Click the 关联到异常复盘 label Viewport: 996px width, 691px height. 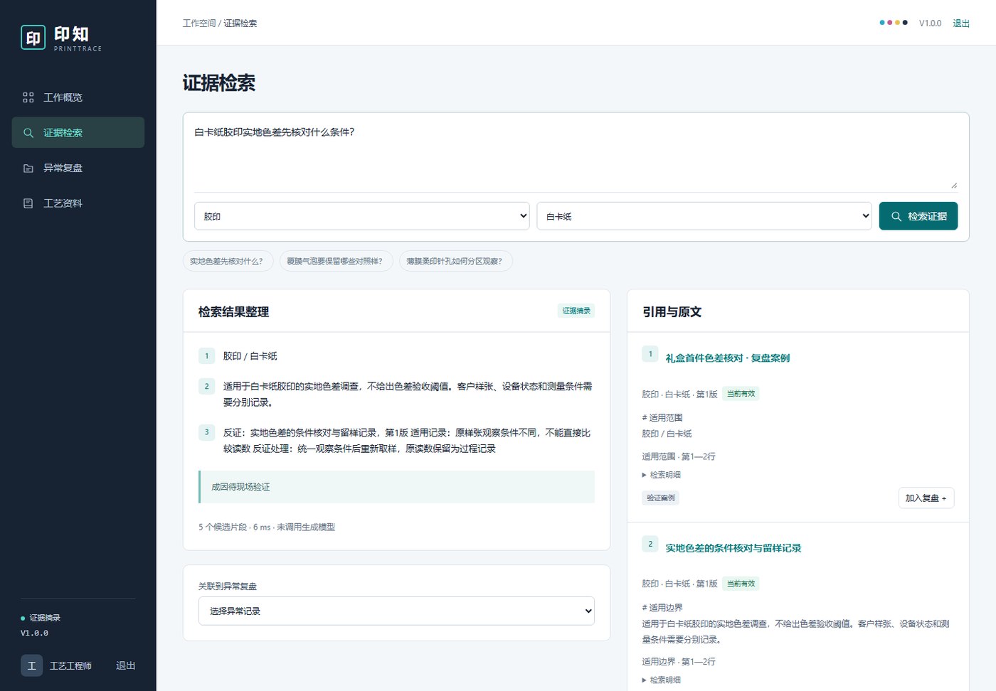point(228,586)
